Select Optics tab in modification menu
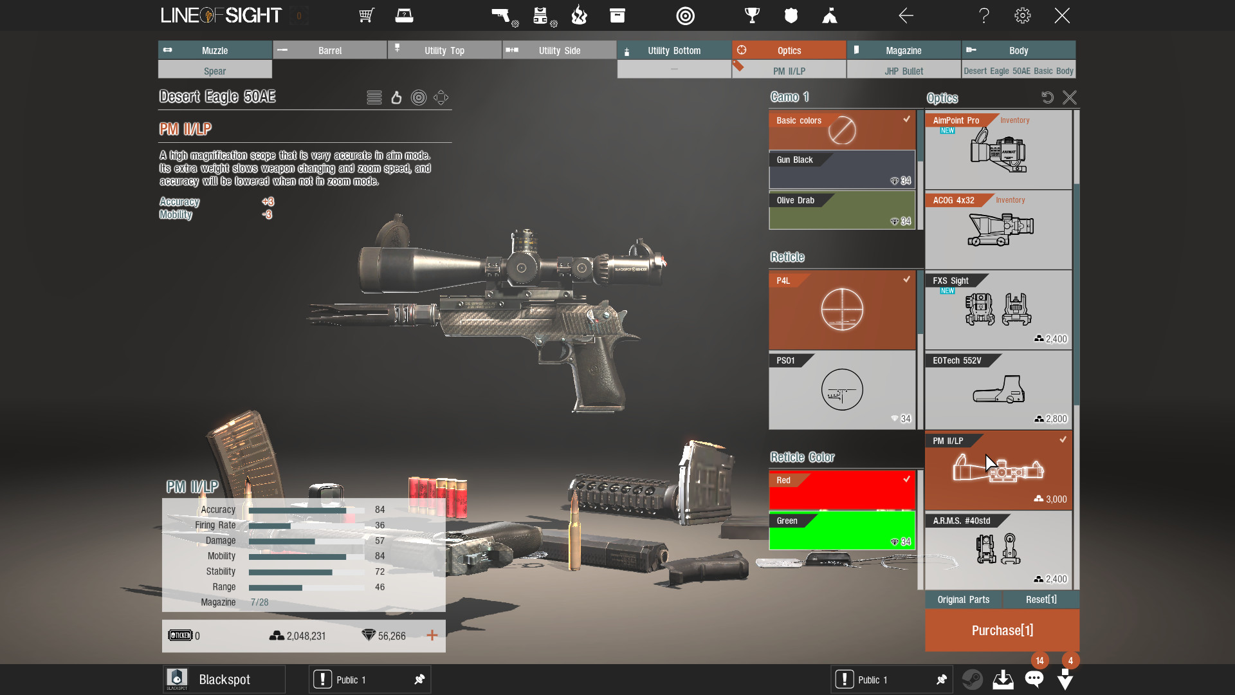 click(788, 50)
